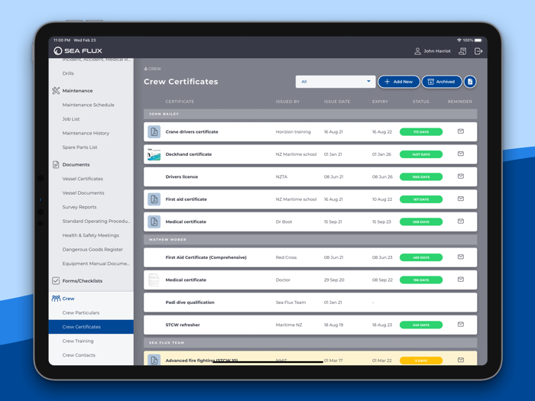This screenshot has width=535, height=401.
Task: Select the STCW refresher row title
Action: (183, 325)
